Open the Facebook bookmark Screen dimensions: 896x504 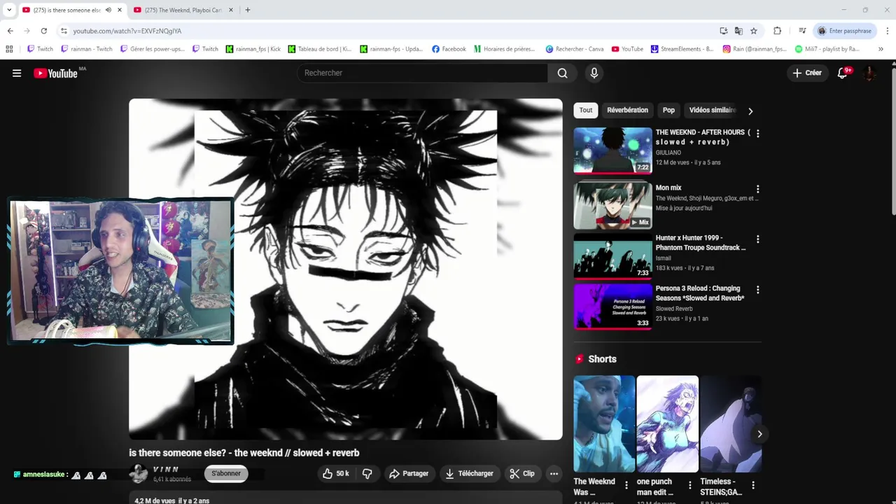tap(449, 49)
